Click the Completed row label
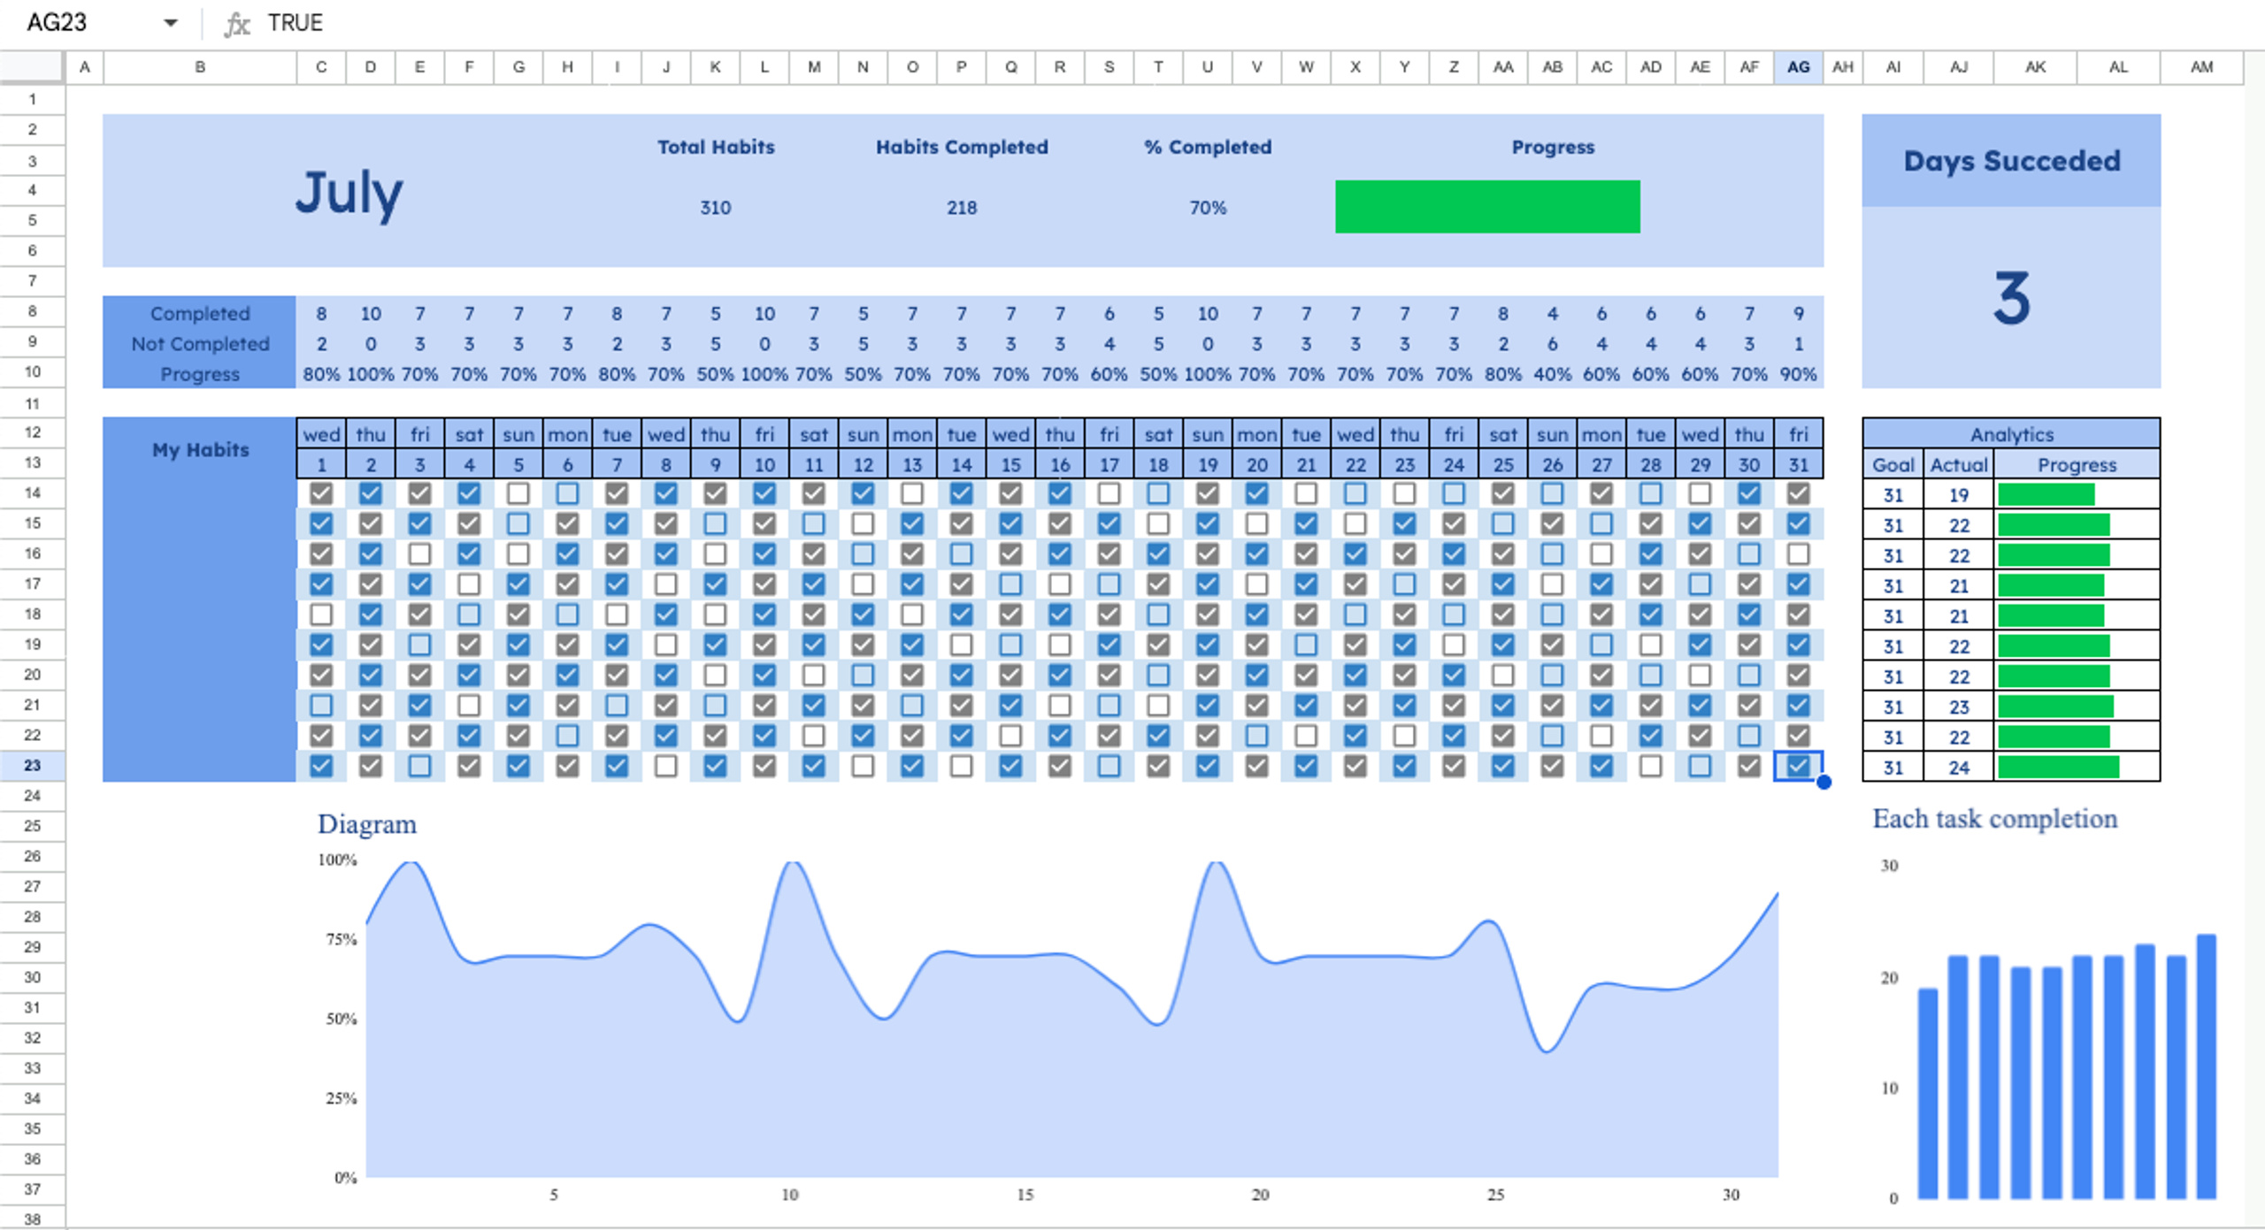This screenshot has height=1230, width=2265. click(200, 313)
